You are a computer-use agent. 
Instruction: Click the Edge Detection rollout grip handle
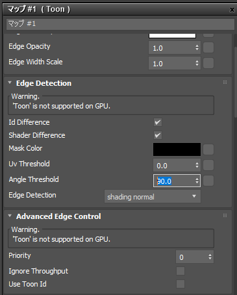tap(225, 83)
